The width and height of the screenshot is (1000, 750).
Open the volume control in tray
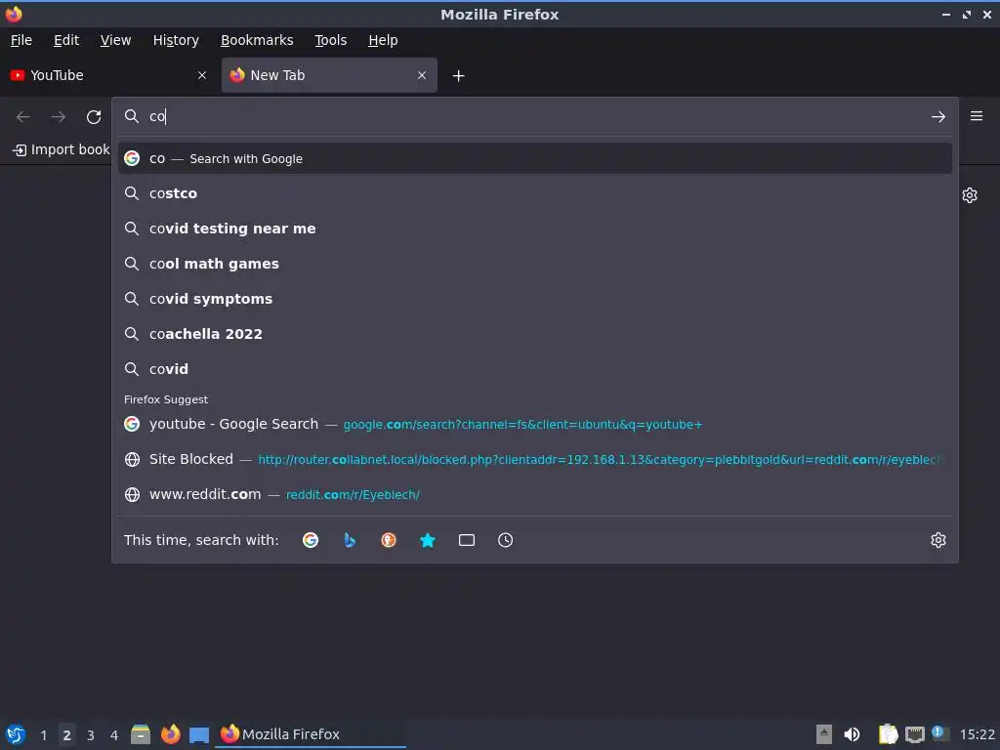tap(852, 734)
